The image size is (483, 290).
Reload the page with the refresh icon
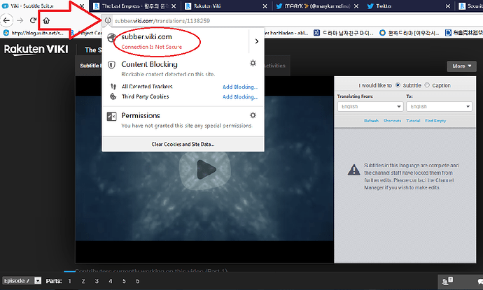coord(33,20)
